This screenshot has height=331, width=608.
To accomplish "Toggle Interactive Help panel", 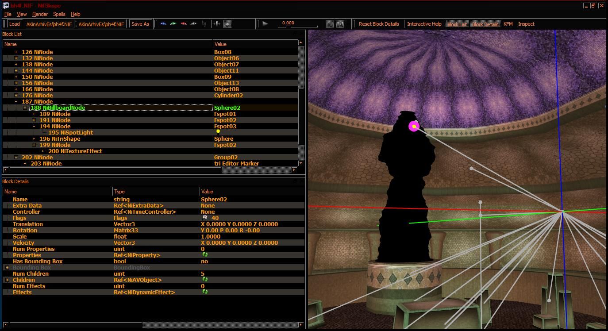I will 424,24.
